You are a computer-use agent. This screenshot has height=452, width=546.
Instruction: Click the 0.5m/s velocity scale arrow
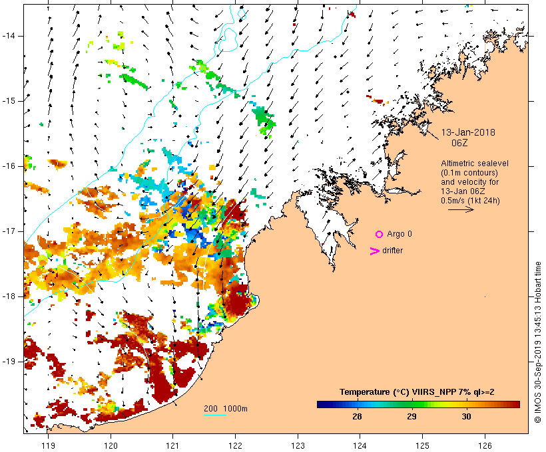coord(461,209)
